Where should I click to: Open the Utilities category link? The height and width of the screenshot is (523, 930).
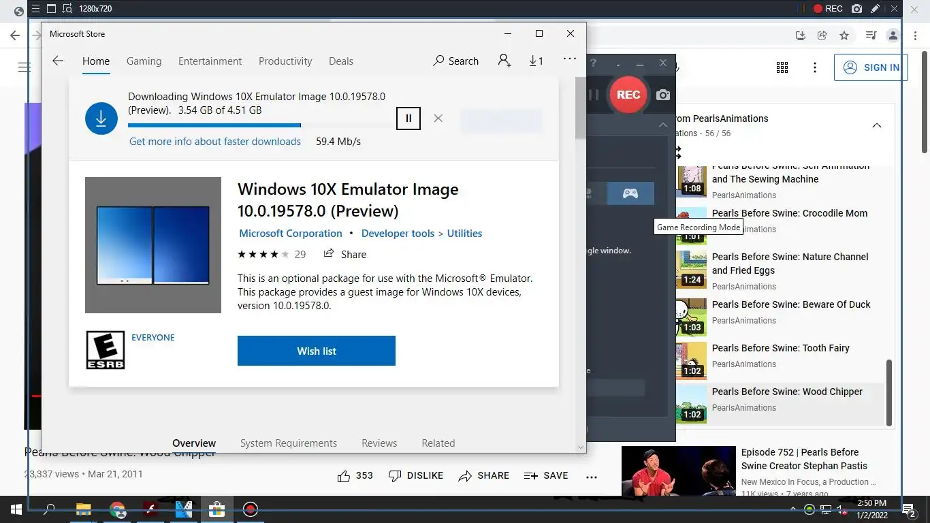click(x=464, y=233)
